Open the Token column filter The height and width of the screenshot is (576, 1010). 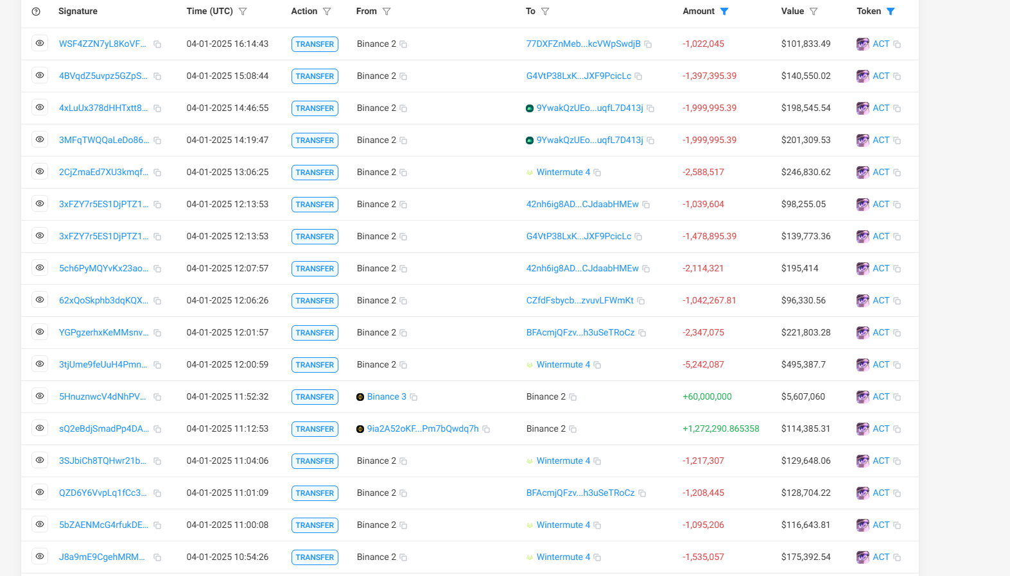pos(891,12)
